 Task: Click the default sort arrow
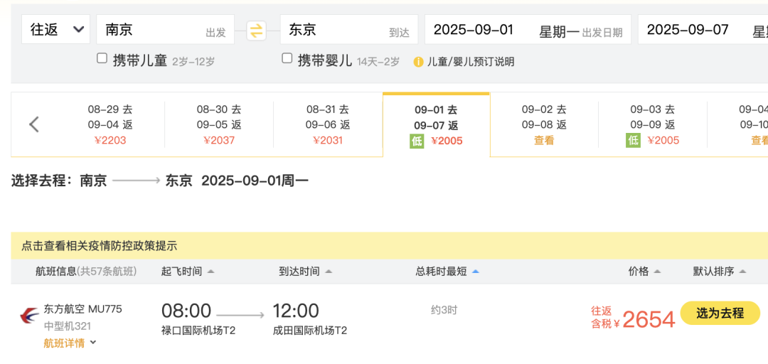(x=742, y=272)
